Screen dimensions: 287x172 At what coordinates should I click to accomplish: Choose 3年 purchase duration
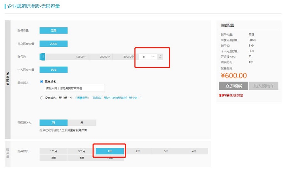166,151
